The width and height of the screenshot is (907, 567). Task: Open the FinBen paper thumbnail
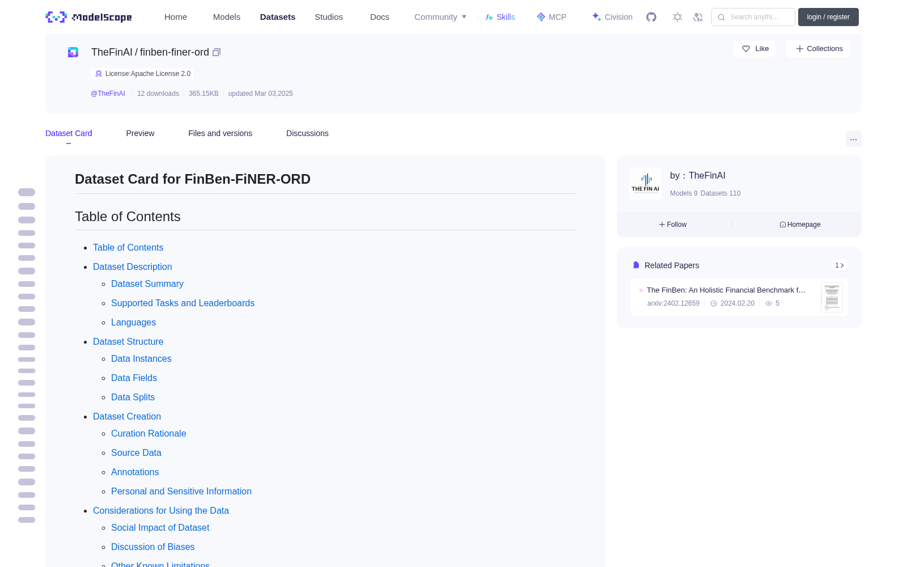coord(832,297)
